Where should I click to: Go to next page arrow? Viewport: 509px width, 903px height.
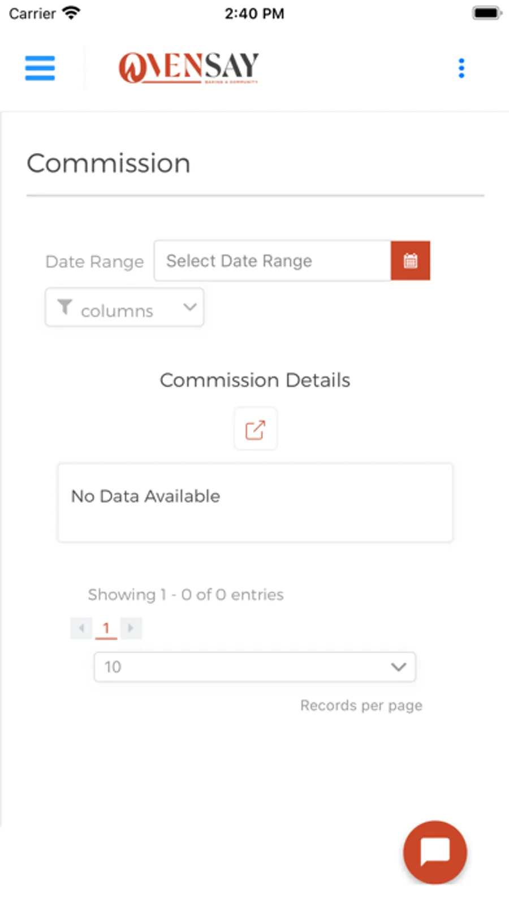click(131, 628)
